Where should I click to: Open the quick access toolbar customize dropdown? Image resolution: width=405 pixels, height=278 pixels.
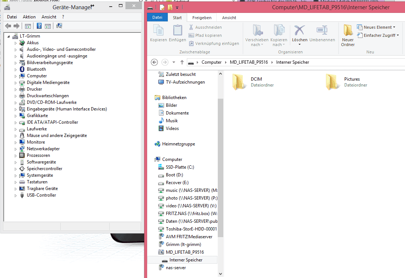tap(177, 8)
